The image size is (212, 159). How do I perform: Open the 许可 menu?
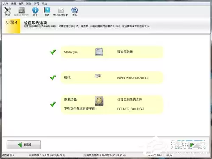[36, 3]
